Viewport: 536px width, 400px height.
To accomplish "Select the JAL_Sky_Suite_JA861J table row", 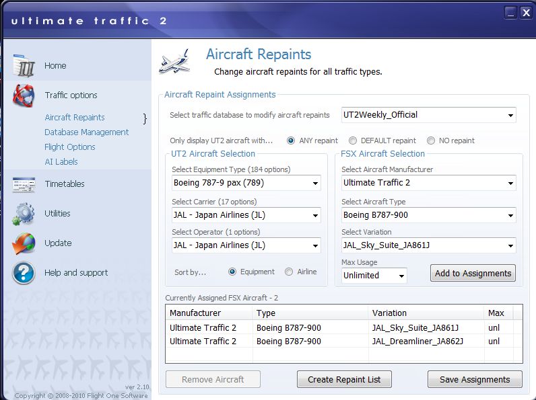I will [x=344, y=327].
